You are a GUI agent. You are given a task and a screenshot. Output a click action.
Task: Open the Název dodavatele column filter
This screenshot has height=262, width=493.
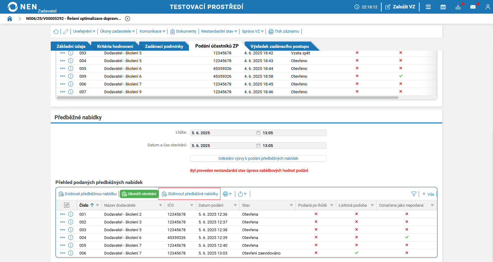coord(161,205)
